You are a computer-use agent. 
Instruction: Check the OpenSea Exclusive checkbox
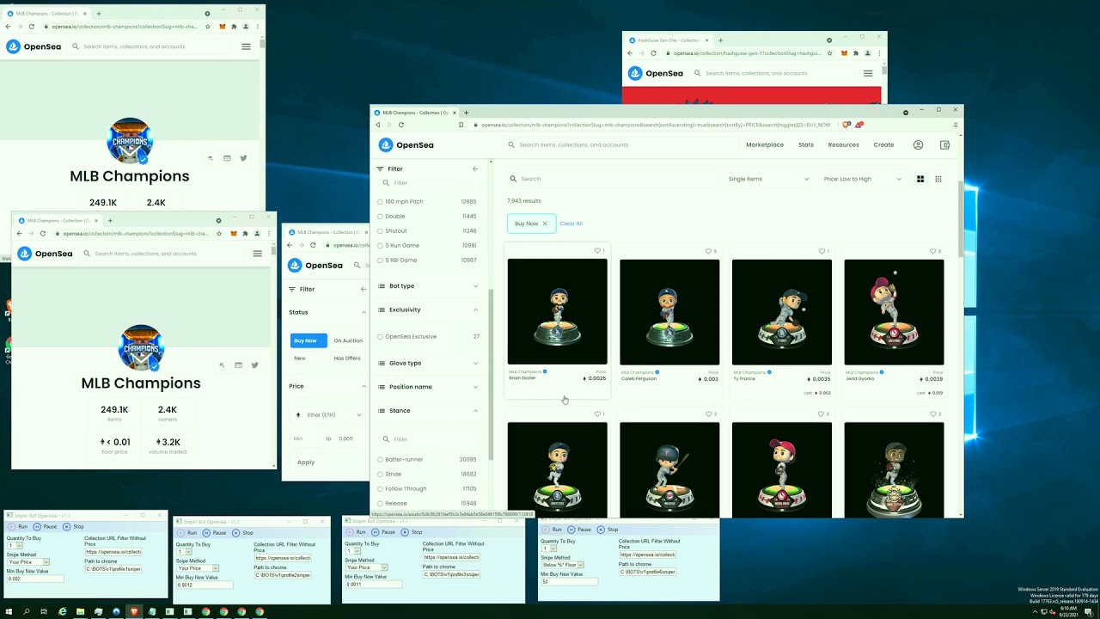(380, 337)
